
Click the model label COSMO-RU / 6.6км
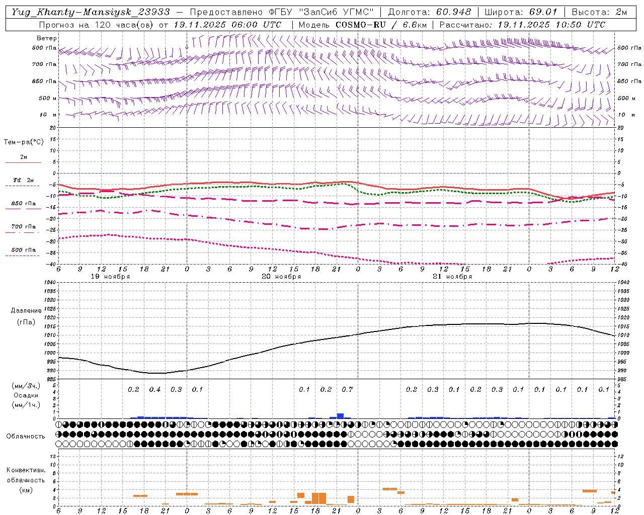[381, 25]
